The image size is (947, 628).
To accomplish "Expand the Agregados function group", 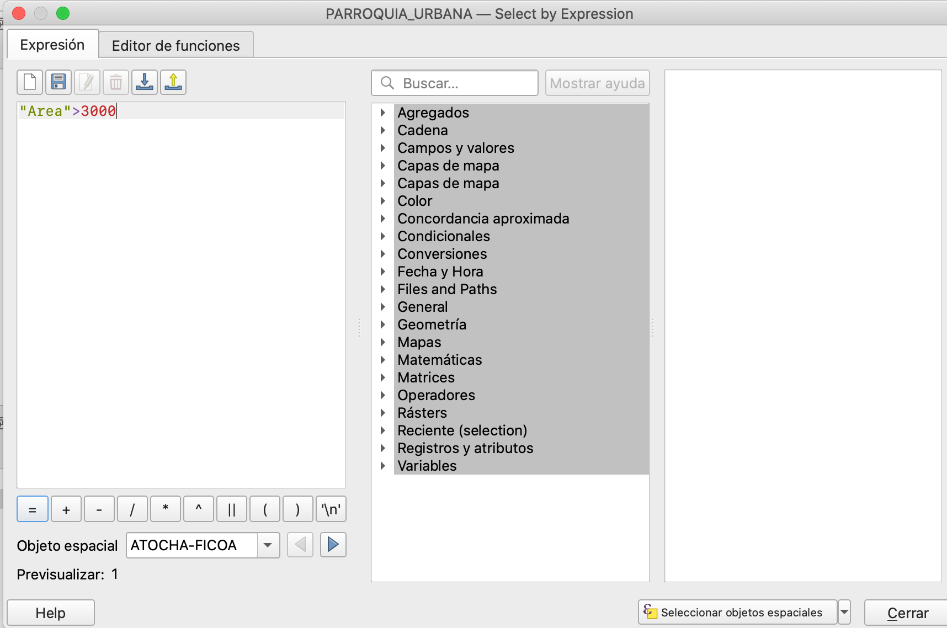I will (383, 113).
